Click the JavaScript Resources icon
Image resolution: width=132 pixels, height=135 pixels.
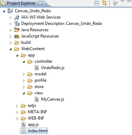tap(17, 36)
